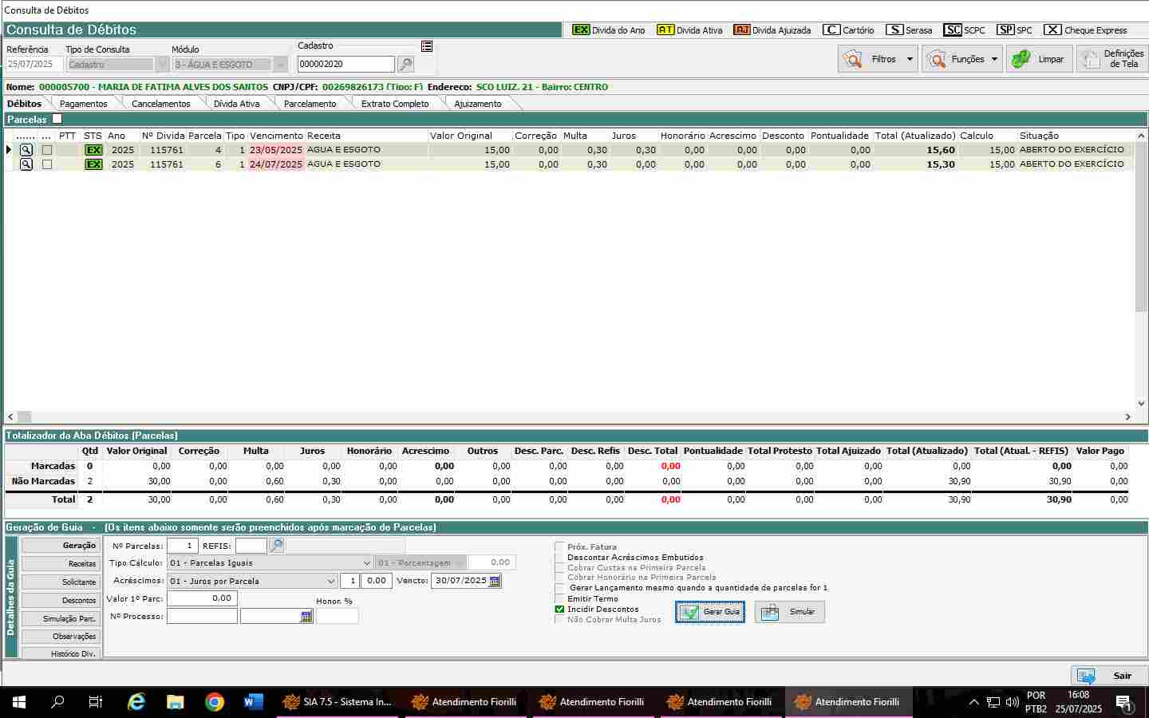The image size is (1149, 718).
Task: Open calendar icon next to Vencto date
Action: (x=495, y=582)
